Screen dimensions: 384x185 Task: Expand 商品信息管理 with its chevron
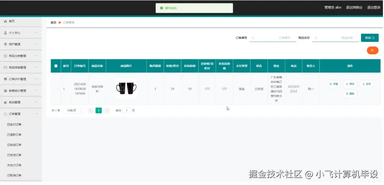pyautogui.click(x=36, y=67)
